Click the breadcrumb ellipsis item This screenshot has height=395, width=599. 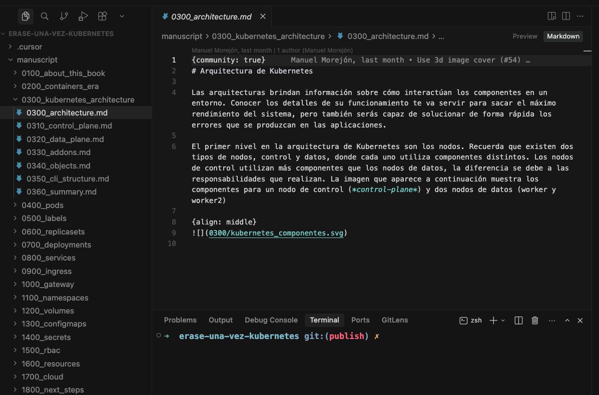pyautogui.click(x=441, y=36)
